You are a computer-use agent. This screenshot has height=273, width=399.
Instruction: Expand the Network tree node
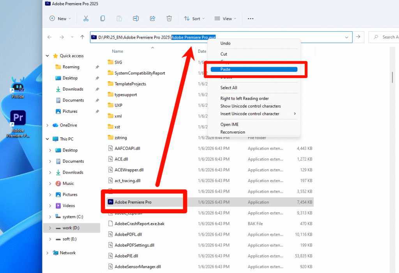pyautogui.click(x=48, y=253)
